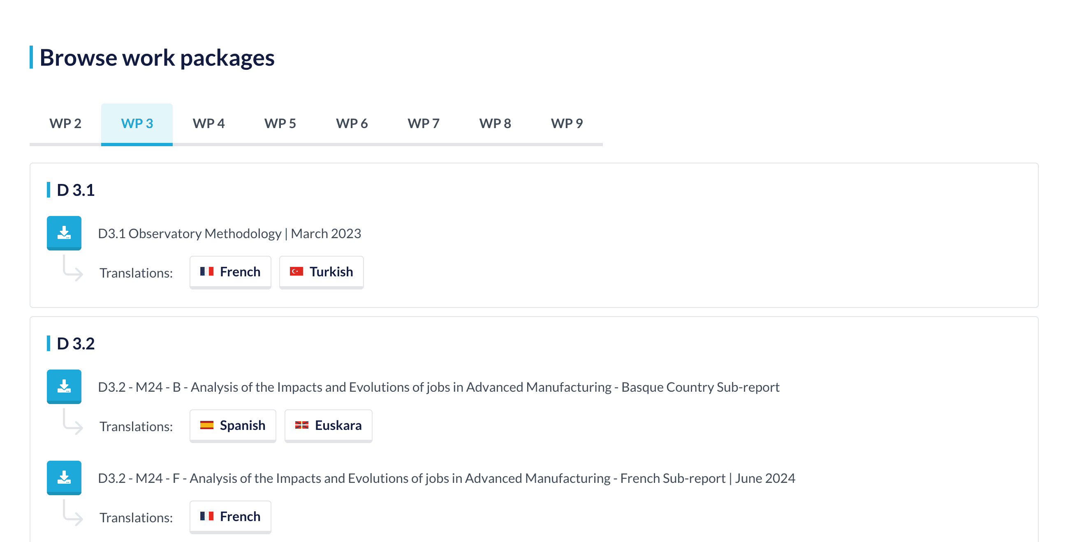The image size is (1070, 542).
Task: Switch to the WP 4 tab
Action: point(208,124)
